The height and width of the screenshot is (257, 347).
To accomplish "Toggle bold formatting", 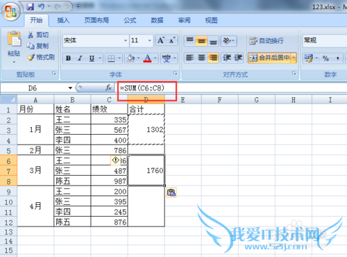I will point(68,58).
